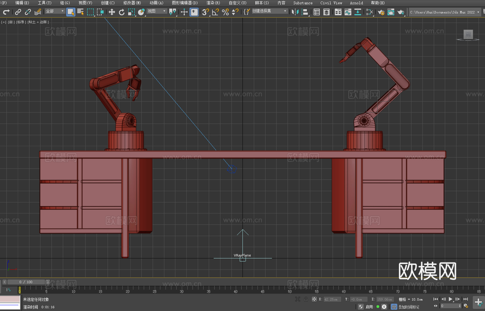Click the Select and Link chain icon
Screen dimensions: 485x311
18,12
